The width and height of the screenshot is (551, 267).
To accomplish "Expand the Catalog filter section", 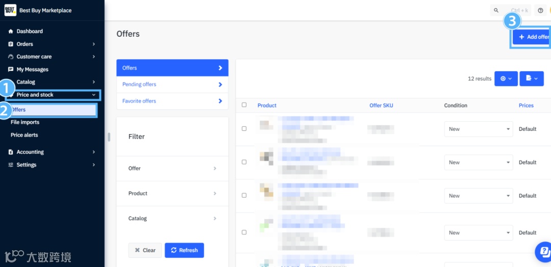I will coord(172,218).
